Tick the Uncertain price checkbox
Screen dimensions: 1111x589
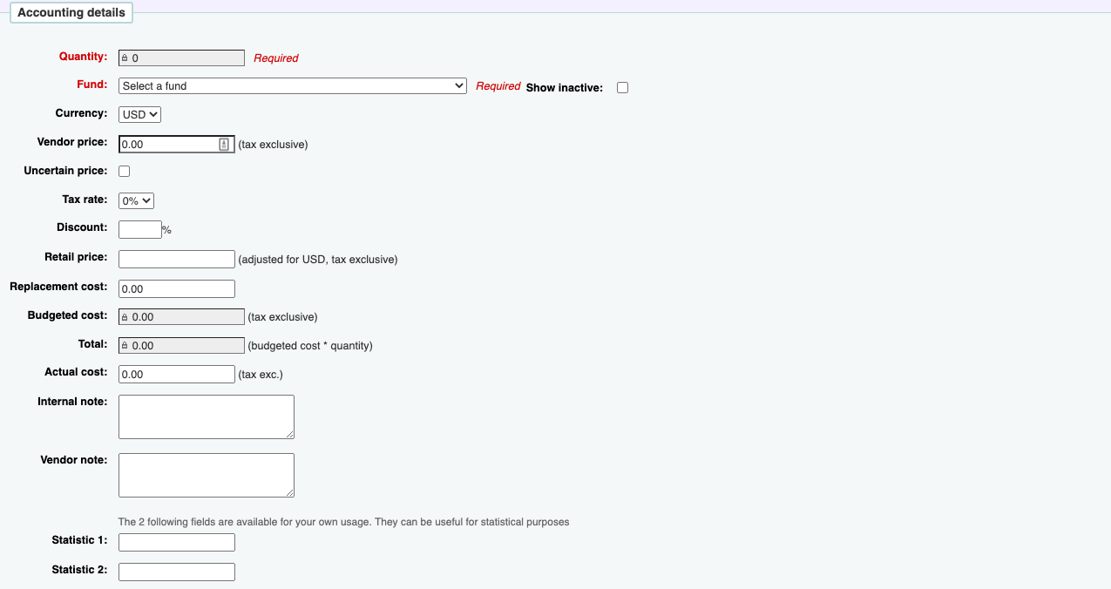coord(124,172)
